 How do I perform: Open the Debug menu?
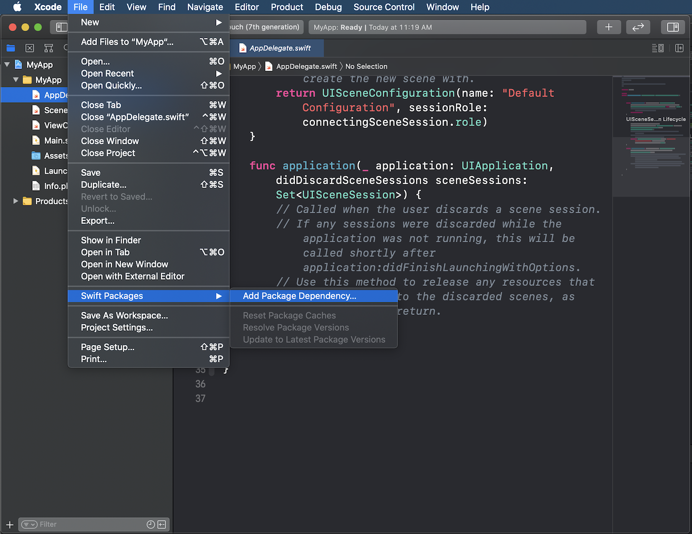(x=328, y=7)
